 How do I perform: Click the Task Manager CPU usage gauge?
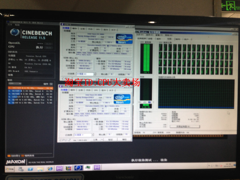tap(146, 58)
